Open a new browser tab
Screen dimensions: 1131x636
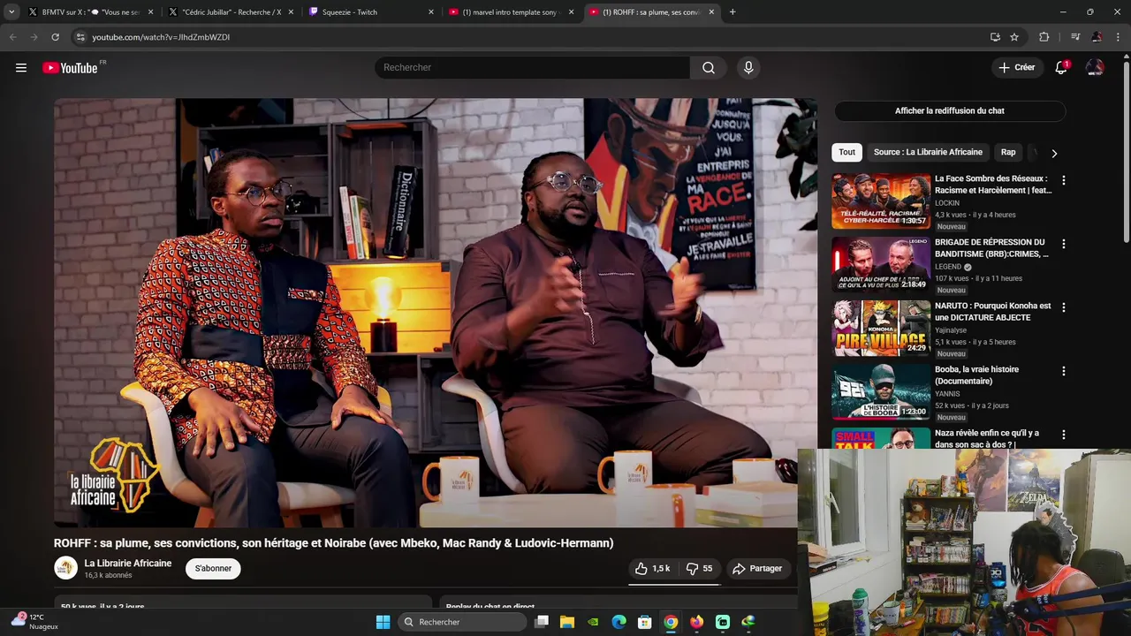732,12
